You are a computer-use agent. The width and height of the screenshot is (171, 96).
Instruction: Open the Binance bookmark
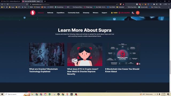(37, 7)
